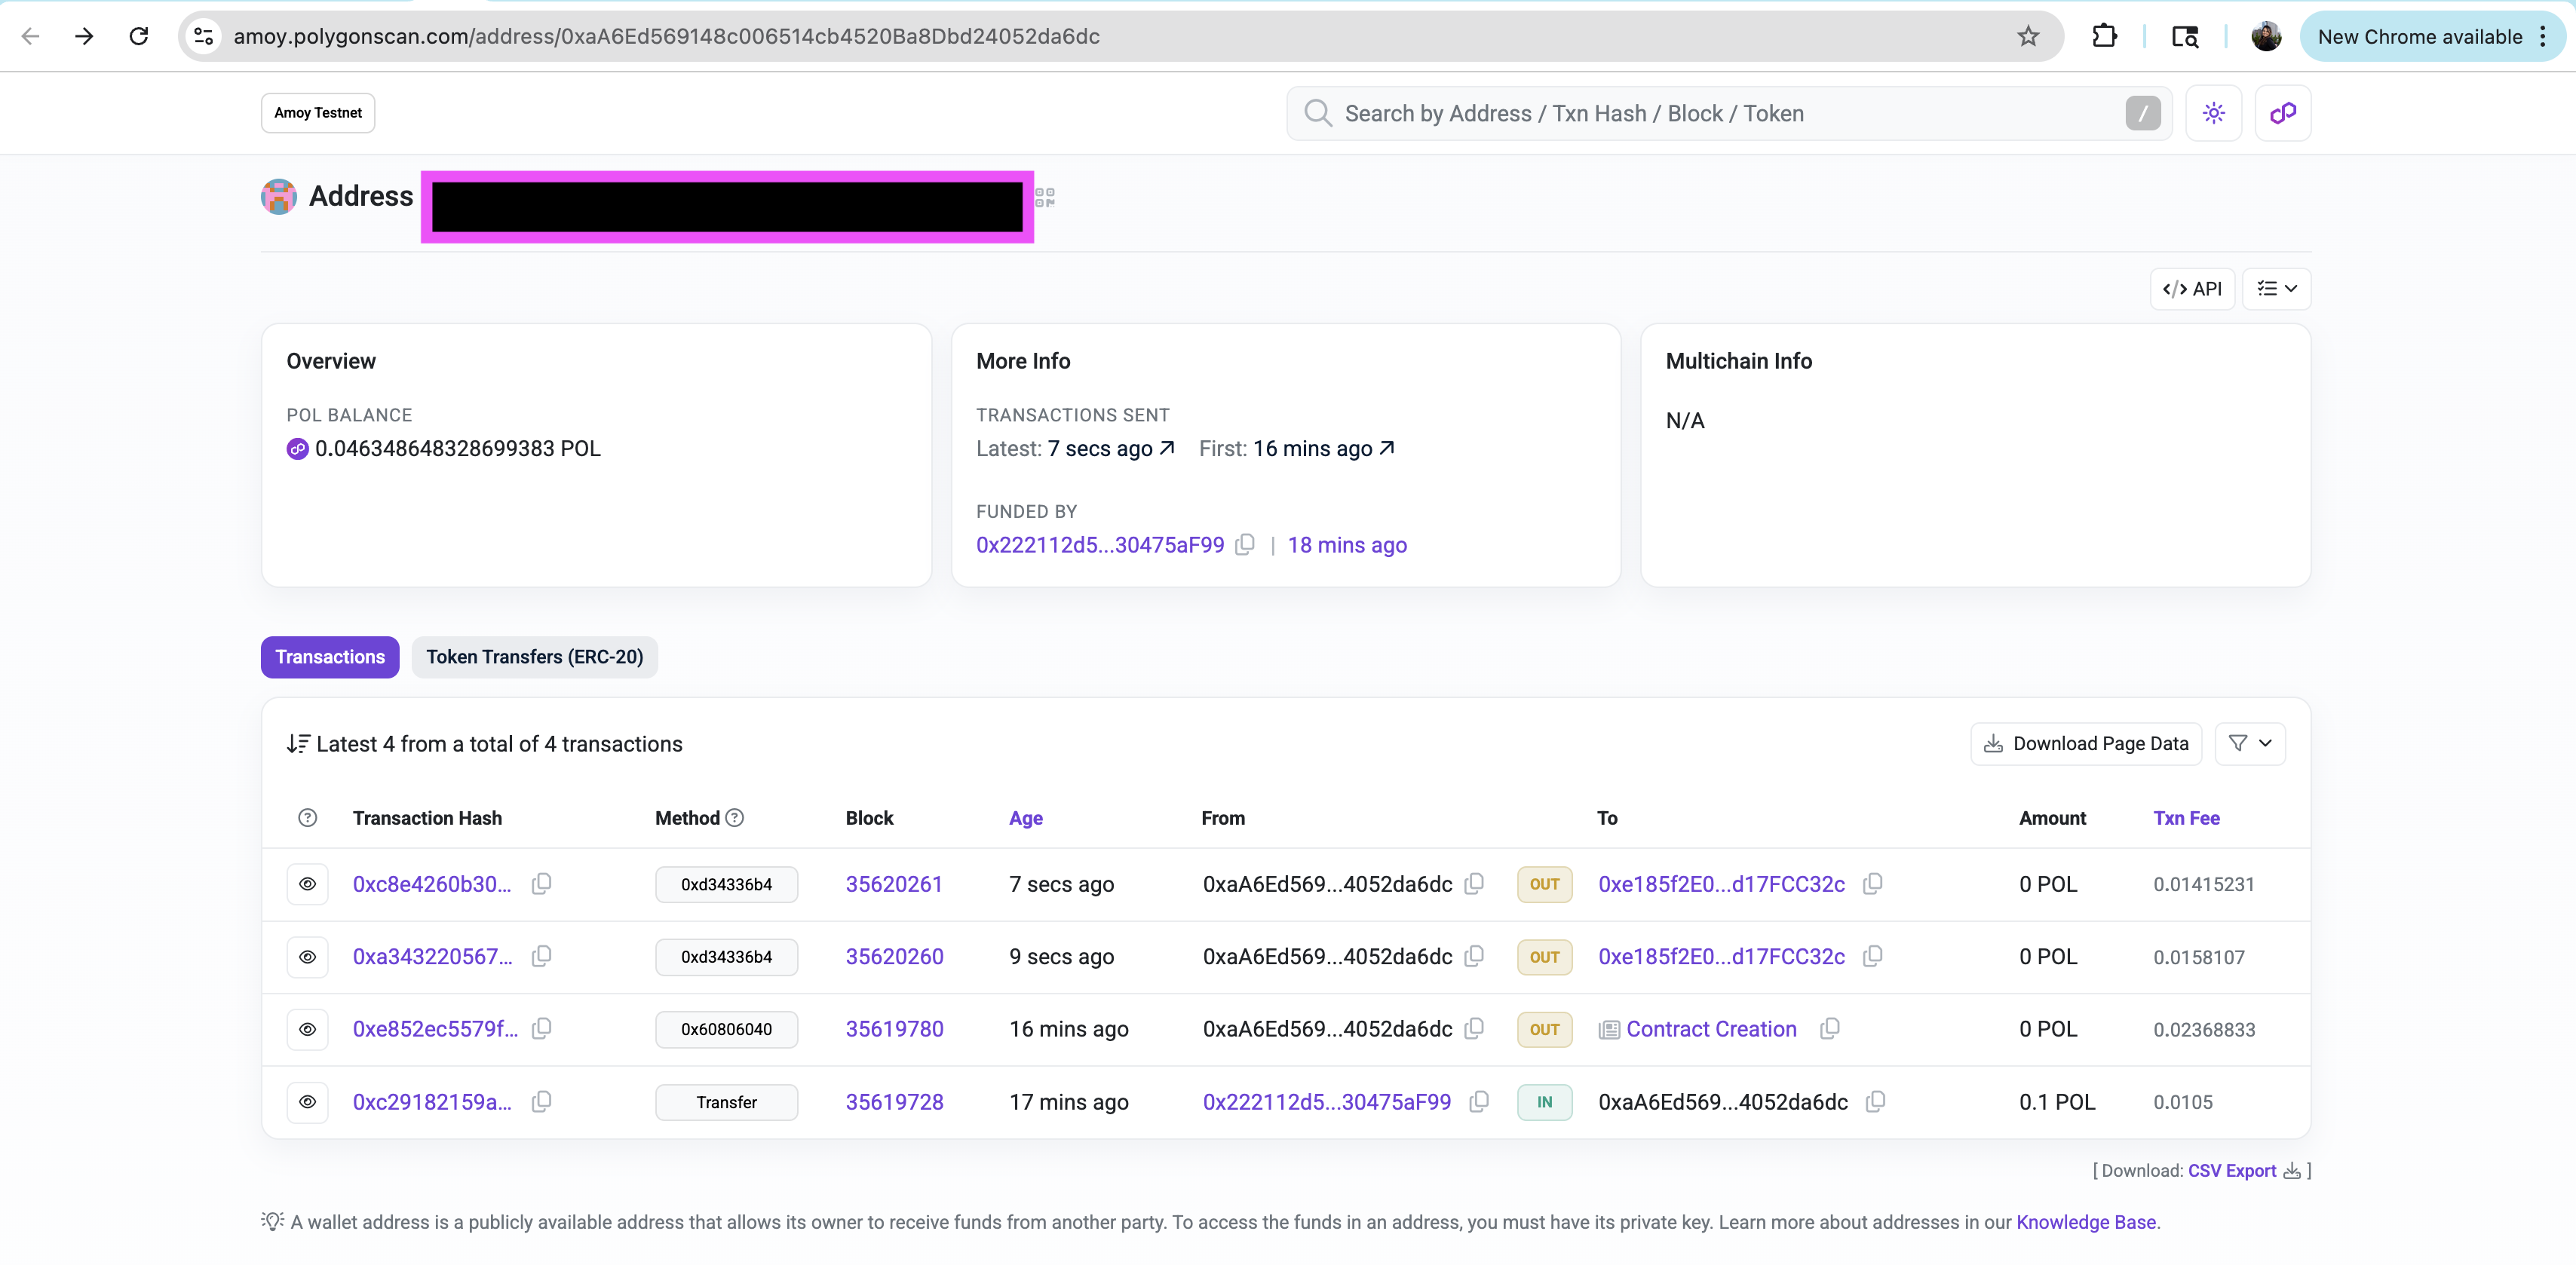
Task: Preview transaction 0xc29182159a with eye icon
Action: coord(307,1102)
